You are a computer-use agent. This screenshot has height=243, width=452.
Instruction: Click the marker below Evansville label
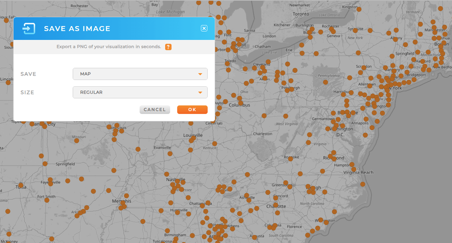pyautogui.click(x=170, y=153)
